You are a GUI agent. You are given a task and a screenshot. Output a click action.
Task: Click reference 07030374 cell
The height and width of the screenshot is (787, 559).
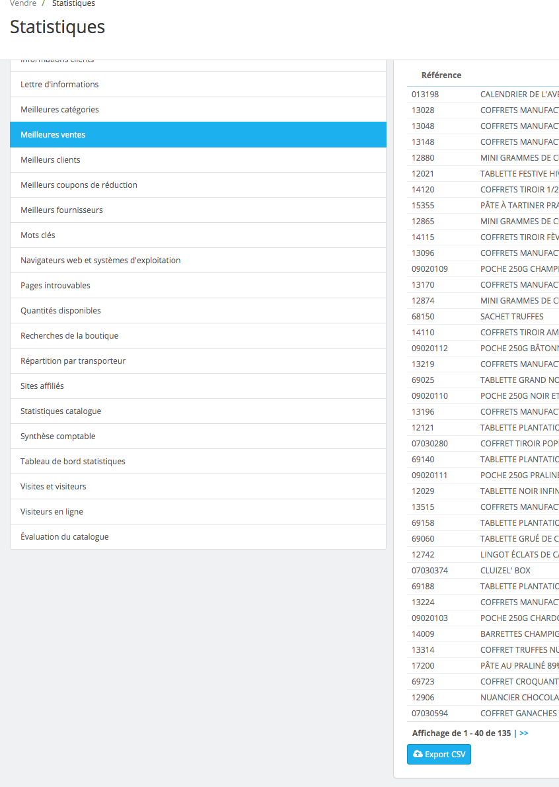(429, 570)
